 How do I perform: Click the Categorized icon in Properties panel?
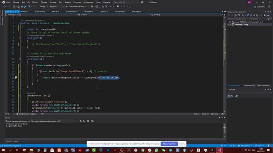[x=229, y=96]
